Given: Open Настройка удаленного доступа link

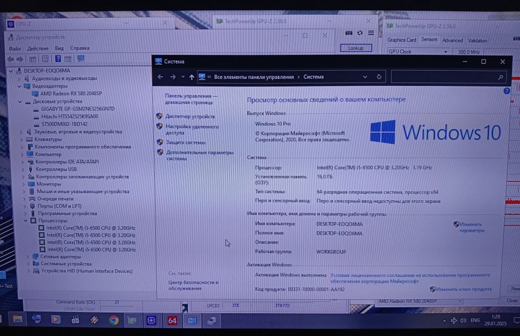Looking at the screenshot, I should pos(192,130).
